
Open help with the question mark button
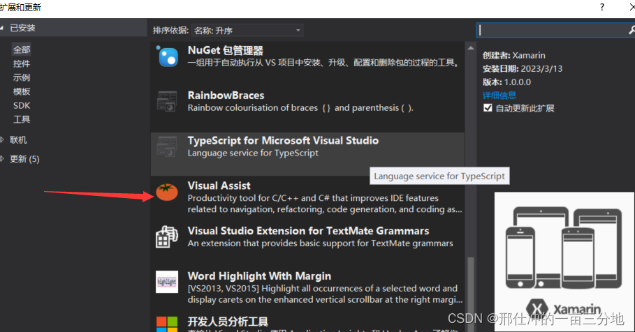(602, 7)
